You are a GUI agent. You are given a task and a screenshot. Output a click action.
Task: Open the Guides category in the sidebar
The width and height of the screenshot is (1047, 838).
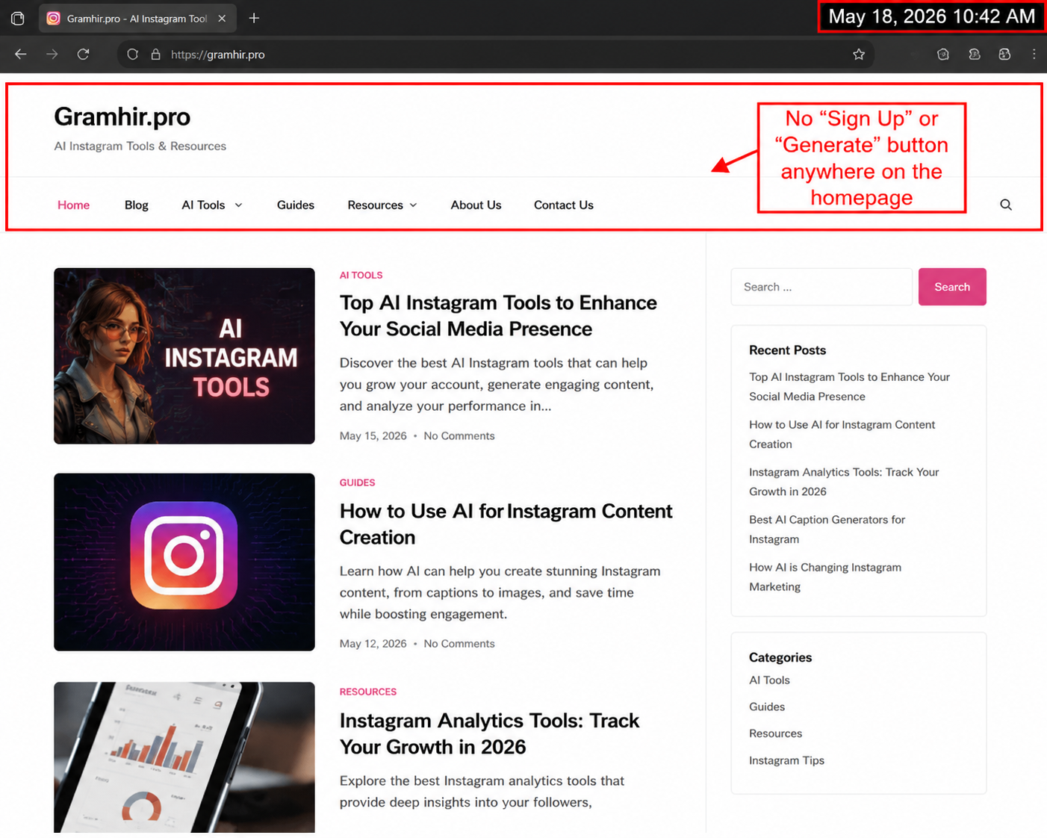(x=767, y=707)
